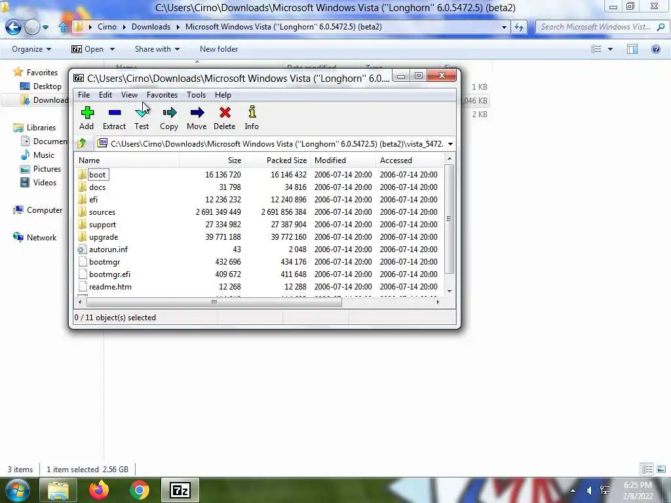The height and width of the screenshot is (503, 671).
Task: Click Explorer refresh button
Action: (519, 28)
